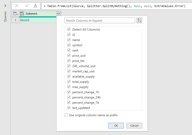Click the expand column icon on Column1
Screen dimensions: 192x135
click(58, 14)
